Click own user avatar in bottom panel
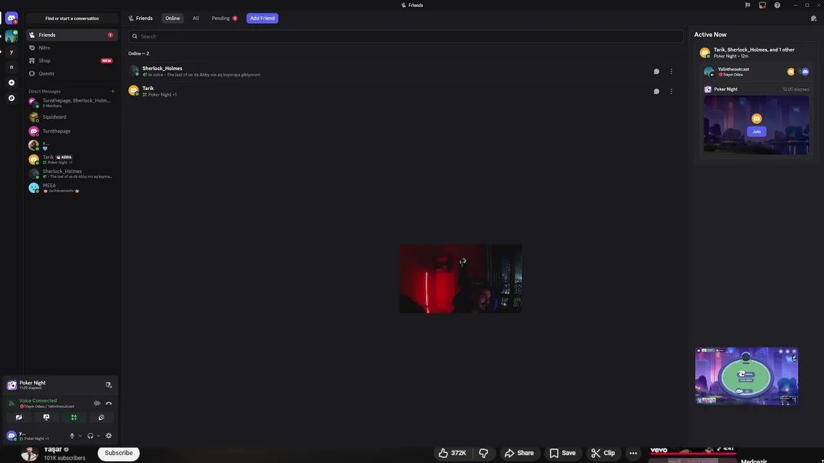Viewport: 824px width, 463px height. point(12,435)
